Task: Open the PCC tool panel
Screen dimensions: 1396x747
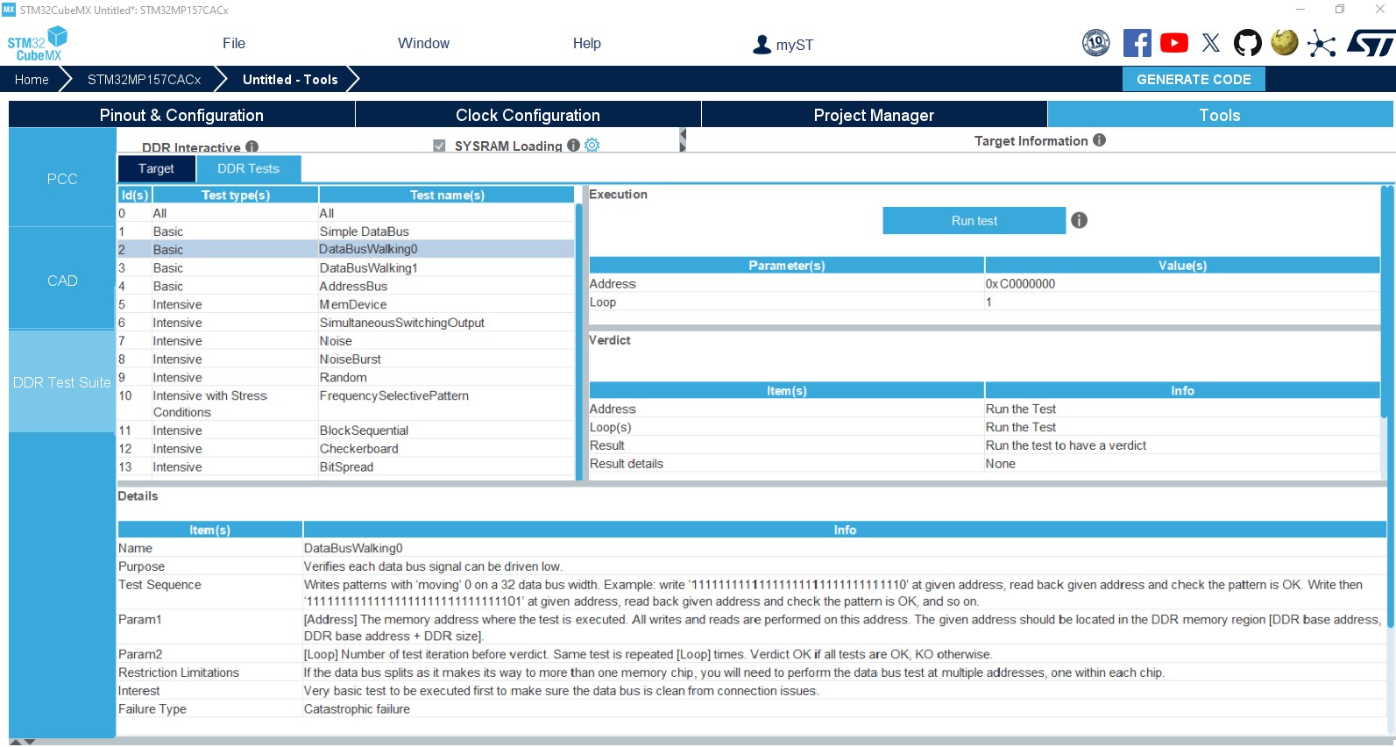Action: [62, 178]
